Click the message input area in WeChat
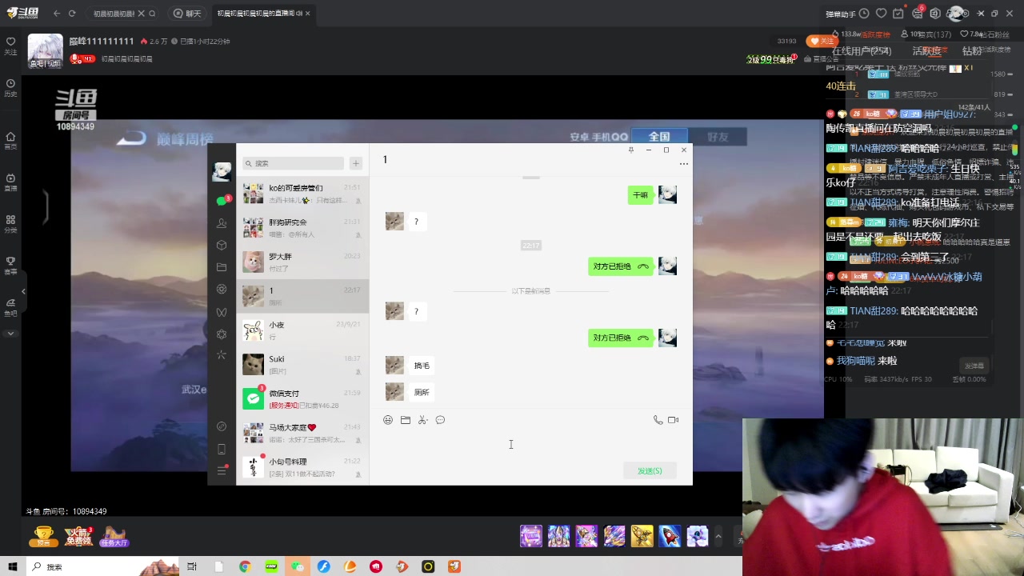Screen dimensions: 1024x576 (x=530, y=445)
